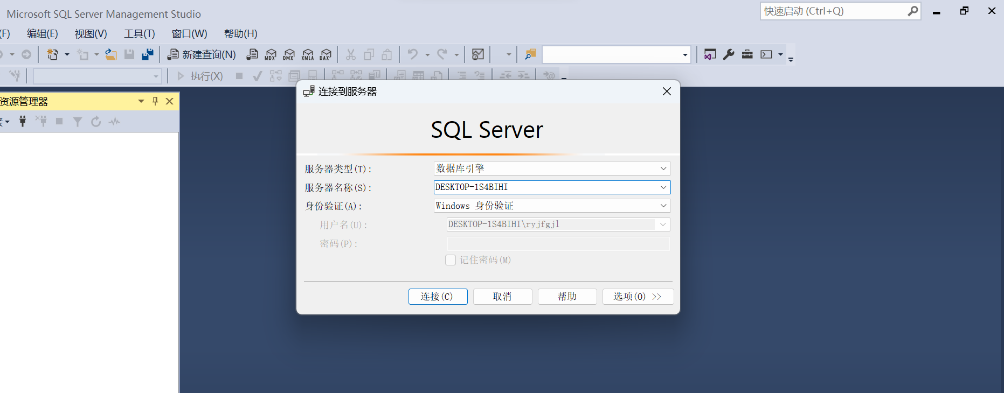
Task: Click the Cut scissors icon
Action: [x=351, y=54]
